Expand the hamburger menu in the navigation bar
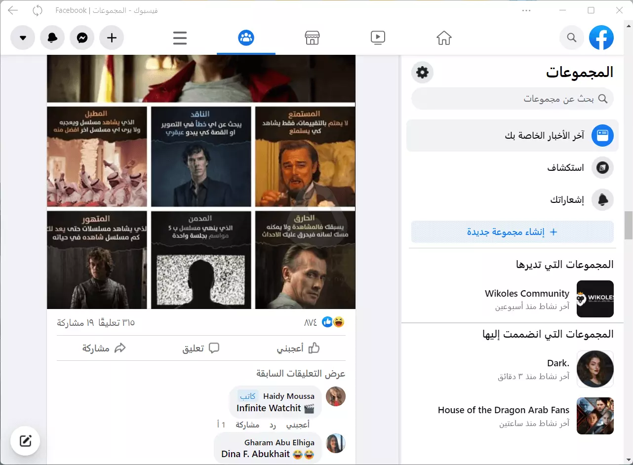 [180, 38]
